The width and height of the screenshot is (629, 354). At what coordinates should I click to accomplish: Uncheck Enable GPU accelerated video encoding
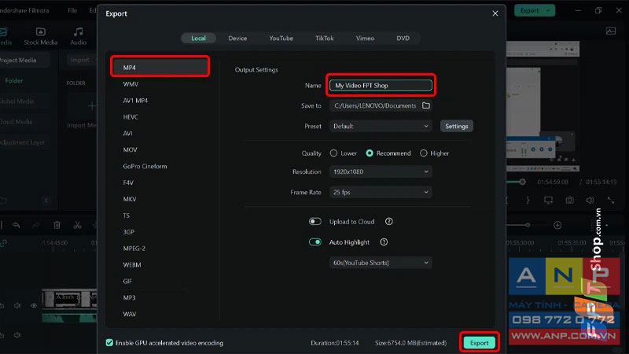pos(109,343)
